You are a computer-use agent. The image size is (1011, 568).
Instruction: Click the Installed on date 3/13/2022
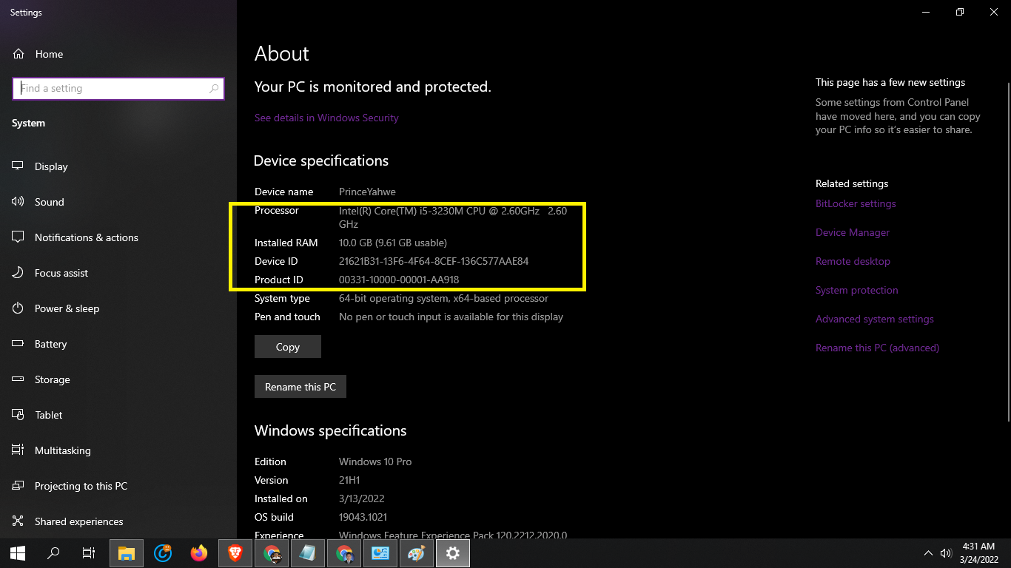[362, 498]
